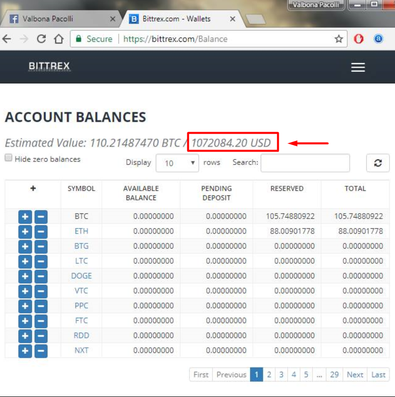
Task: Deposit VTC with the plus button
Action: [x=25, y=291]
